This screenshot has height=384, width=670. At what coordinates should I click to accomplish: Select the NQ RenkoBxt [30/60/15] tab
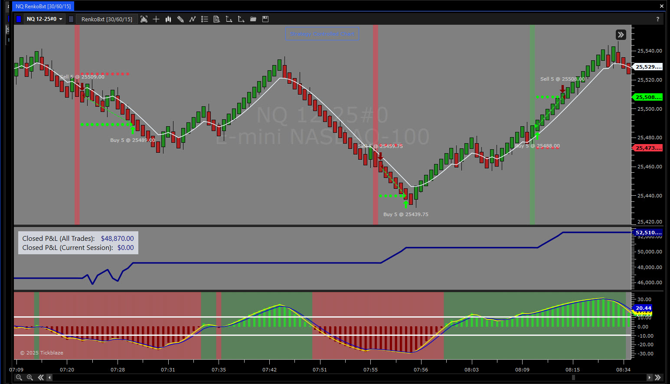(x=43, y=6)
